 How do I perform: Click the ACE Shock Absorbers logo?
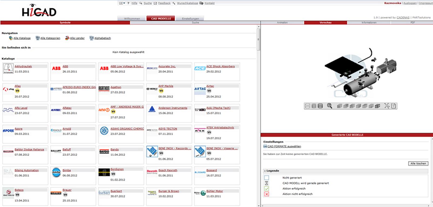point(200,68)
